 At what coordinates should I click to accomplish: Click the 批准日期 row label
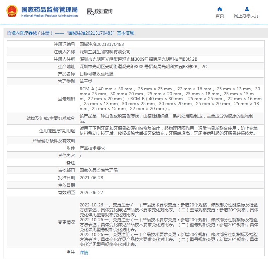pyautogui.click(x=66, y=178)
